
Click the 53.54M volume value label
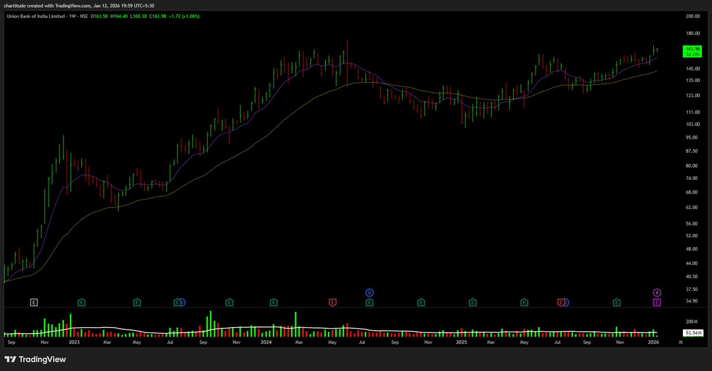pos(692,333)
